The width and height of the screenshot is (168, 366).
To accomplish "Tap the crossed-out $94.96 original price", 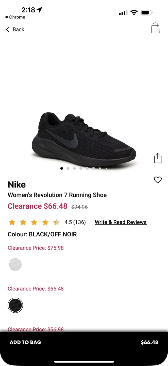I will 79,207.
